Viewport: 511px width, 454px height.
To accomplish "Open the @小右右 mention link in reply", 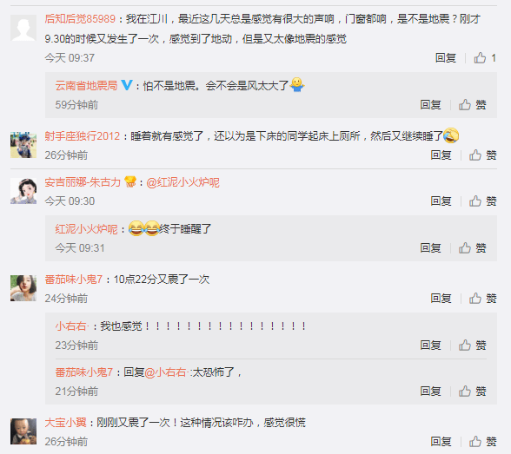I will [165, 372].
